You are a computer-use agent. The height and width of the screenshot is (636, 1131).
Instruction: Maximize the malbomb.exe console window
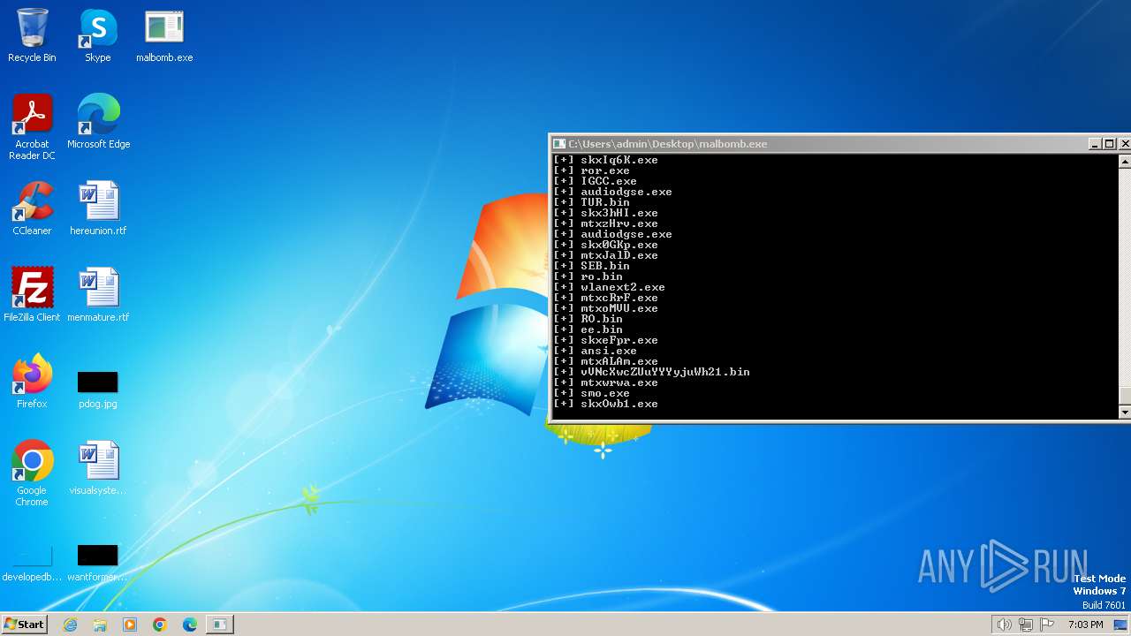click(1110, 143)
